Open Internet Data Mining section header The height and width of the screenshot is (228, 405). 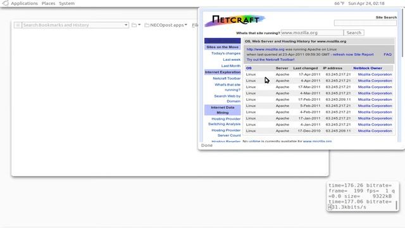point(222,110)
